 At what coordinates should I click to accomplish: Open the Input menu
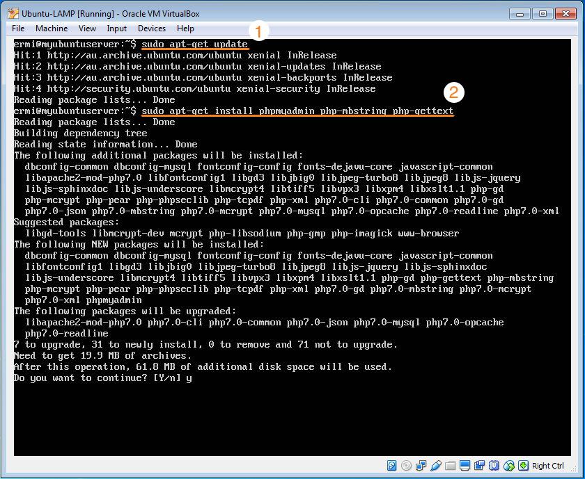point(116,29)
